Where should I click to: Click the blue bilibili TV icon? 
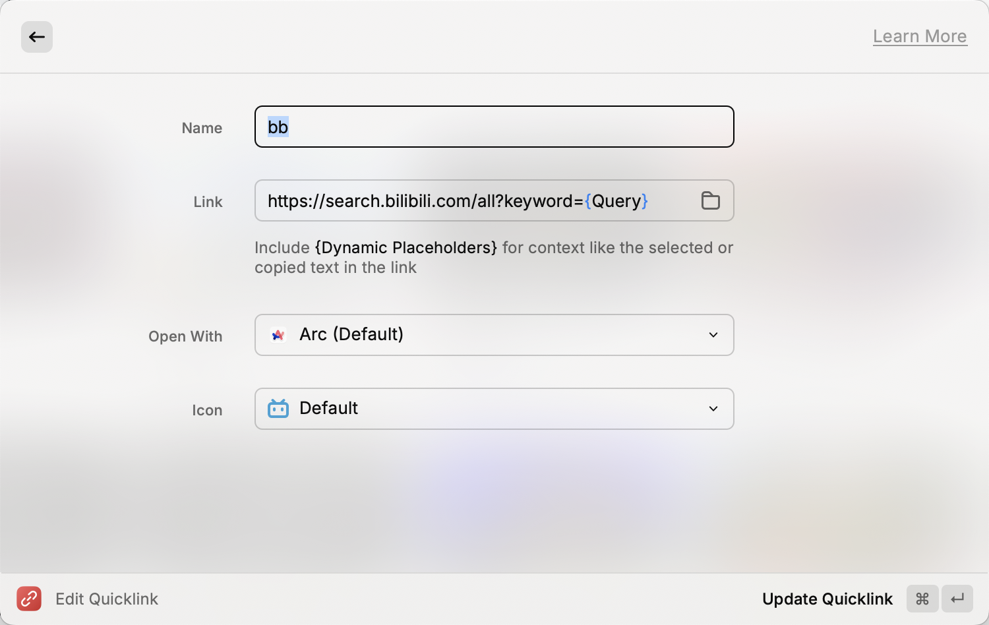coord(278,409)
